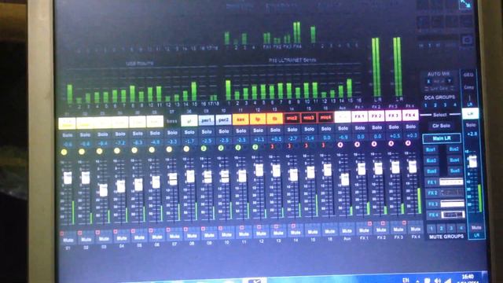Click the green DCA 2 indicator on channel per1

click(204, 149)
